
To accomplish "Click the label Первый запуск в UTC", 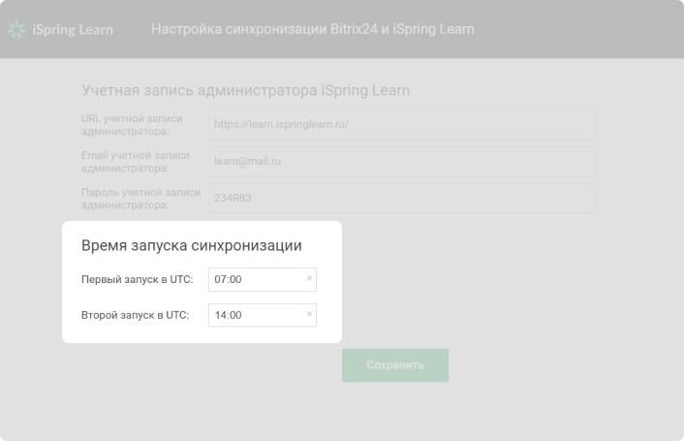I will [137, 279].
